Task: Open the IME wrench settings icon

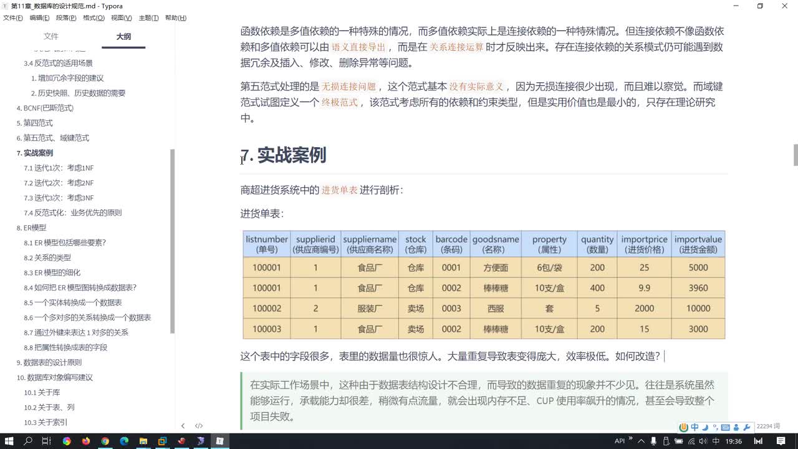Action: (x=746, y=427)
